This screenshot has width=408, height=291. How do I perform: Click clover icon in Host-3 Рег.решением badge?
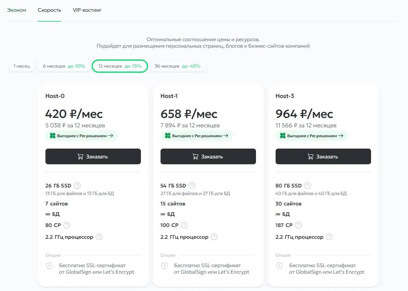point(282,136)
